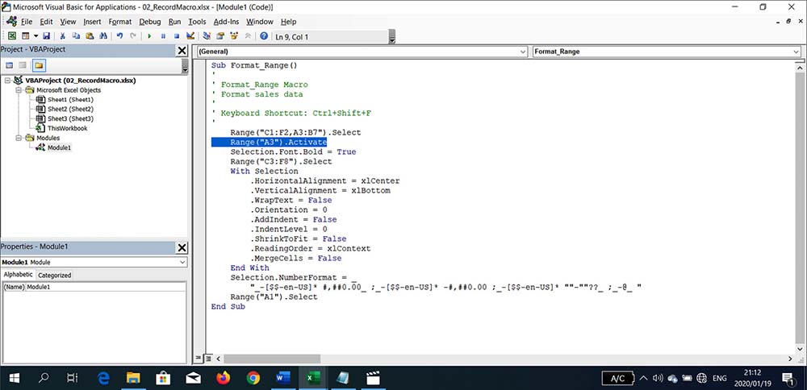Viewport: 807px width, 390px height.
Task: Open the Debug menu
Action: [x=150, y=22]
